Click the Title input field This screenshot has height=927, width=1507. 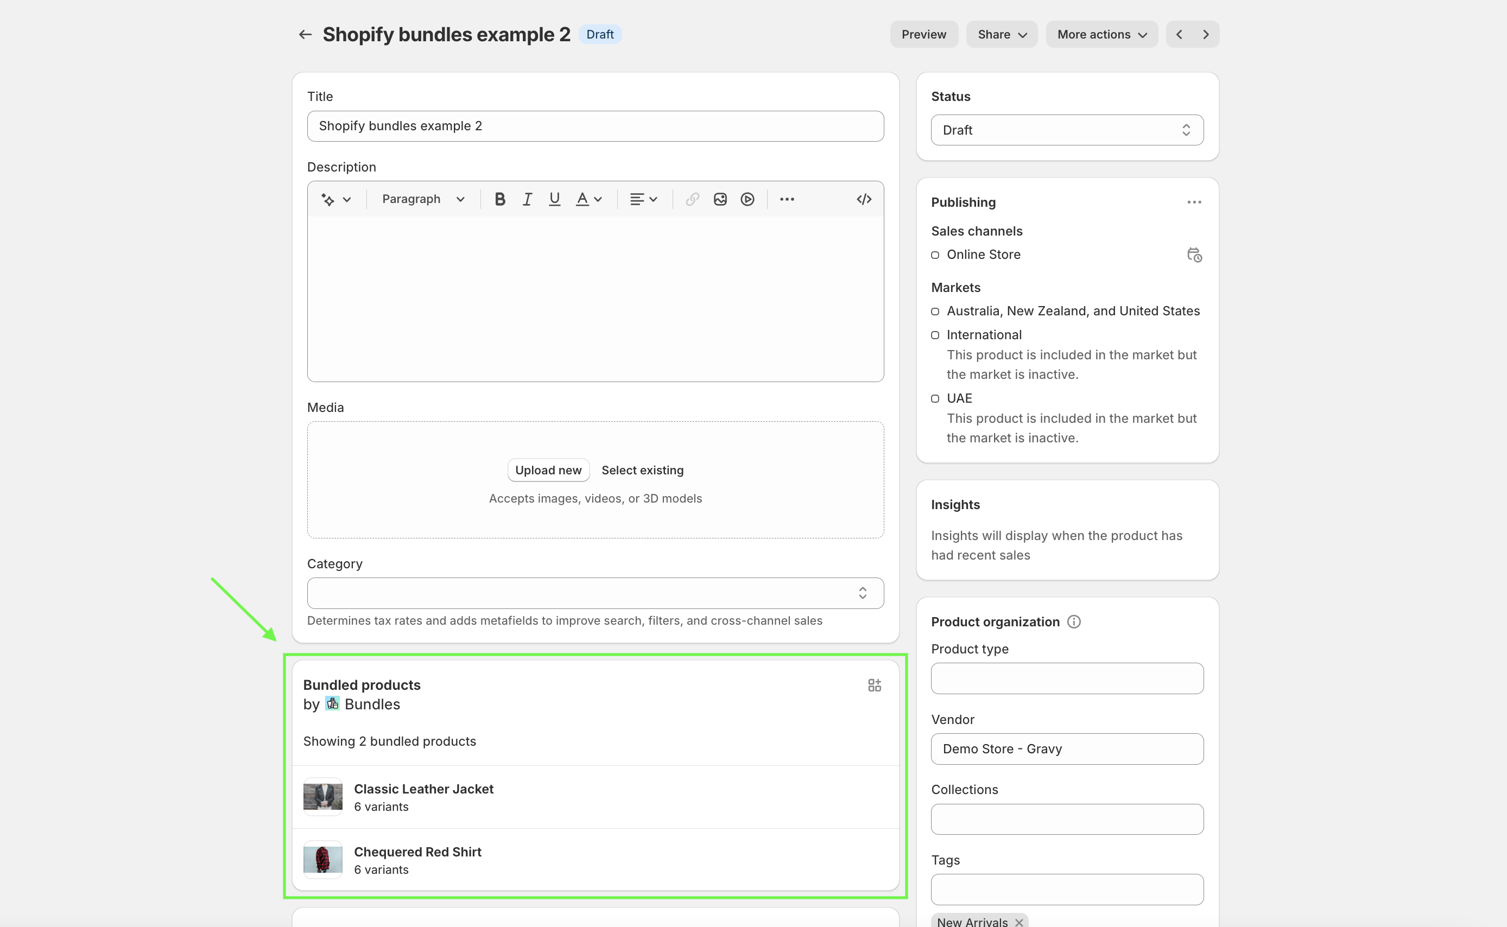[596, 126]
